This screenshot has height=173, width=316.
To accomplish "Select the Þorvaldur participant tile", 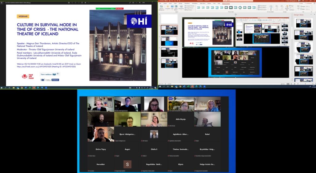I will click(101, 164).
